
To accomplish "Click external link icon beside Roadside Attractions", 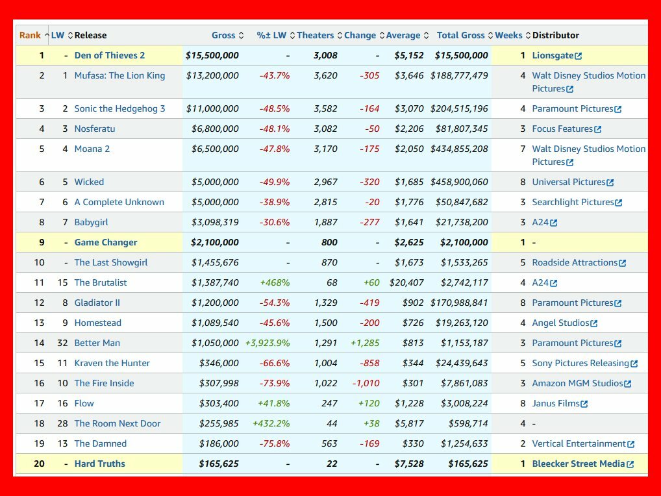I will 622,264.
